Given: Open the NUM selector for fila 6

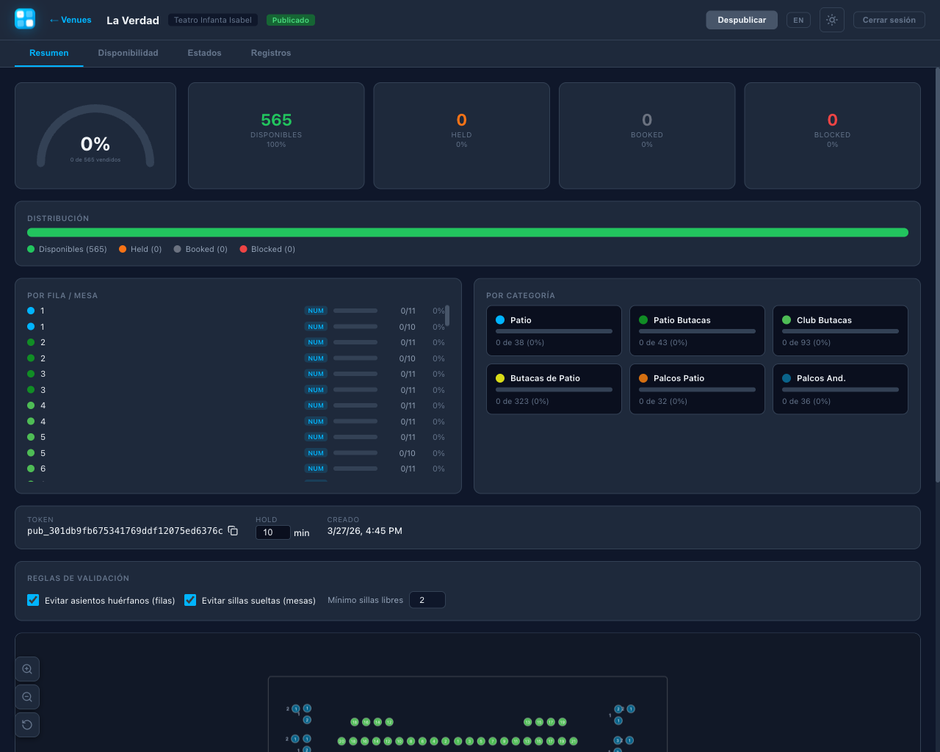Looking at the screenshot, I should [315, 469].
